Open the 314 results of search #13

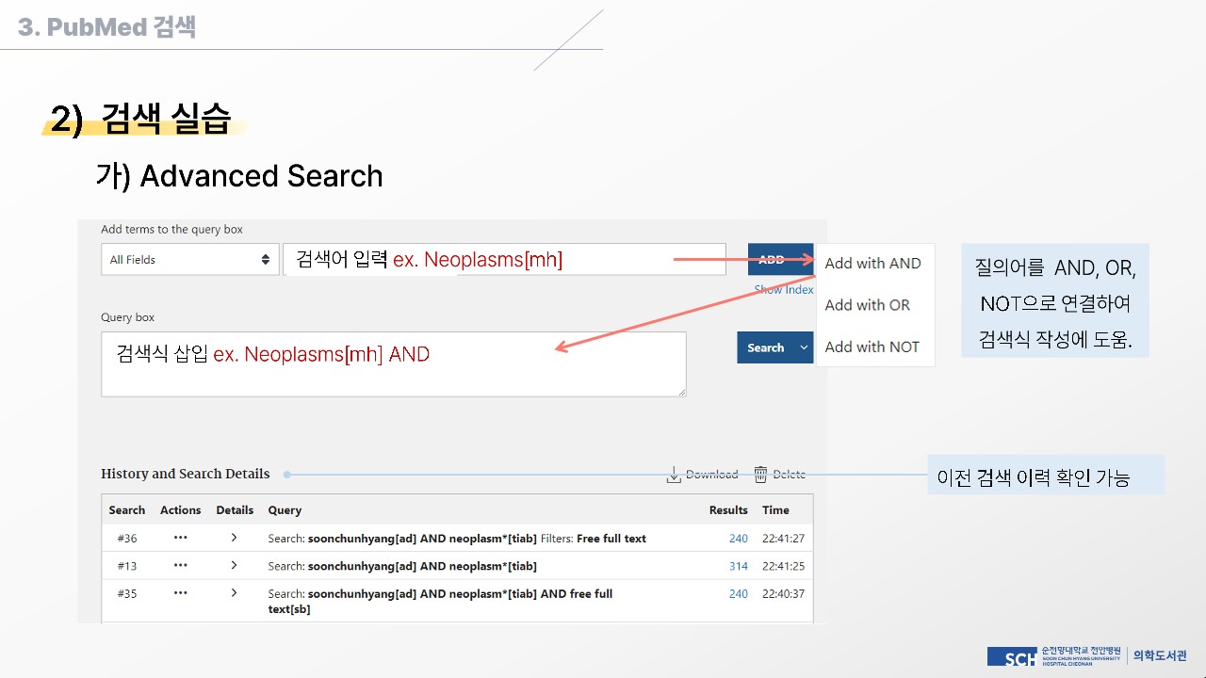pos(739,566)
